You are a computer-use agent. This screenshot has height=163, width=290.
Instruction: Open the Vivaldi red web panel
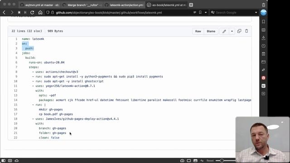[264, 78]
